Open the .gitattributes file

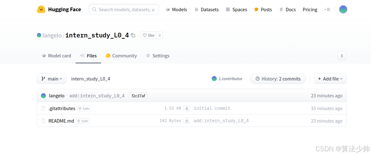click(62, 109)
